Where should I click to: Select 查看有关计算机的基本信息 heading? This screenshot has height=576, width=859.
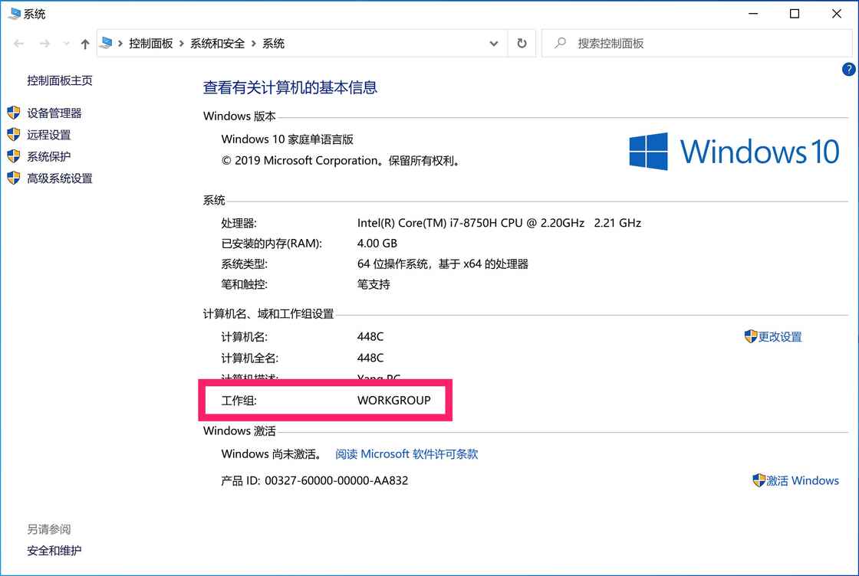click(290, 87)
